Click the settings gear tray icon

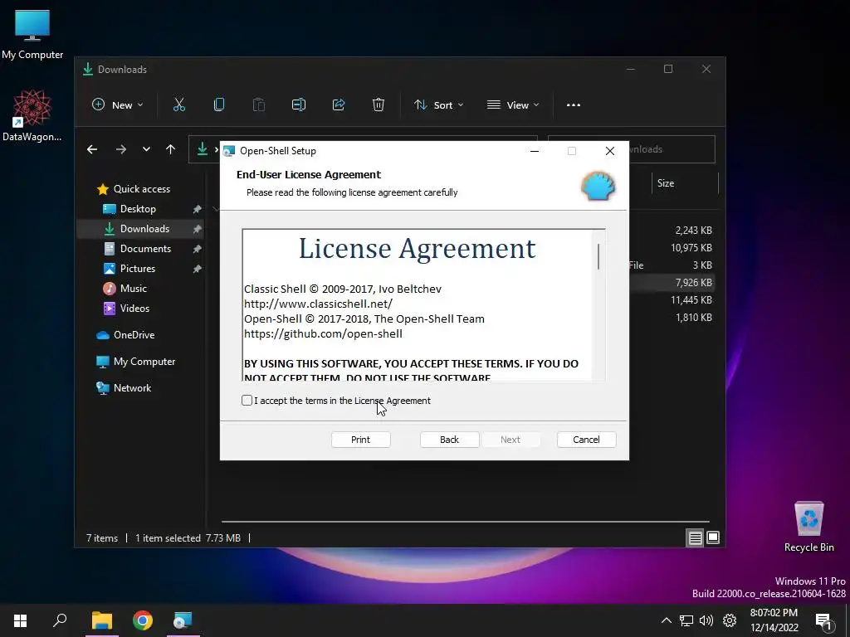[x=730, y=620]
